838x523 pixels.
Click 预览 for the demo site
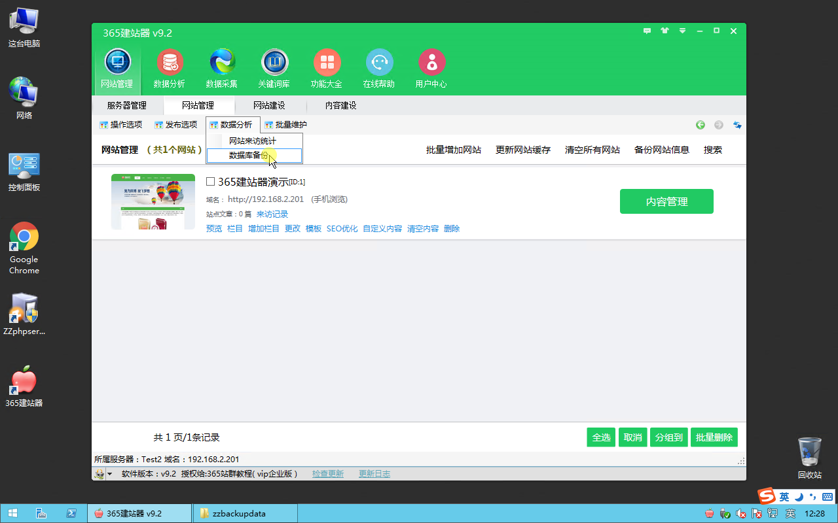tap(214, 229)
